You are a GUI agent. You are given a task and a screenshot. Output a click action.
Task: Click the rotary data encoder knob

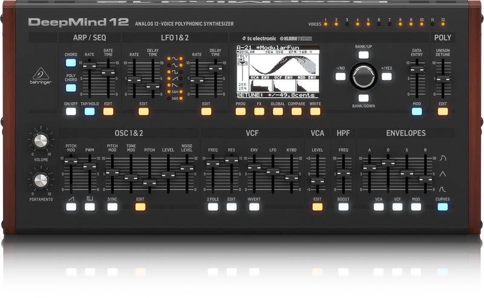(x=364, y=76)
